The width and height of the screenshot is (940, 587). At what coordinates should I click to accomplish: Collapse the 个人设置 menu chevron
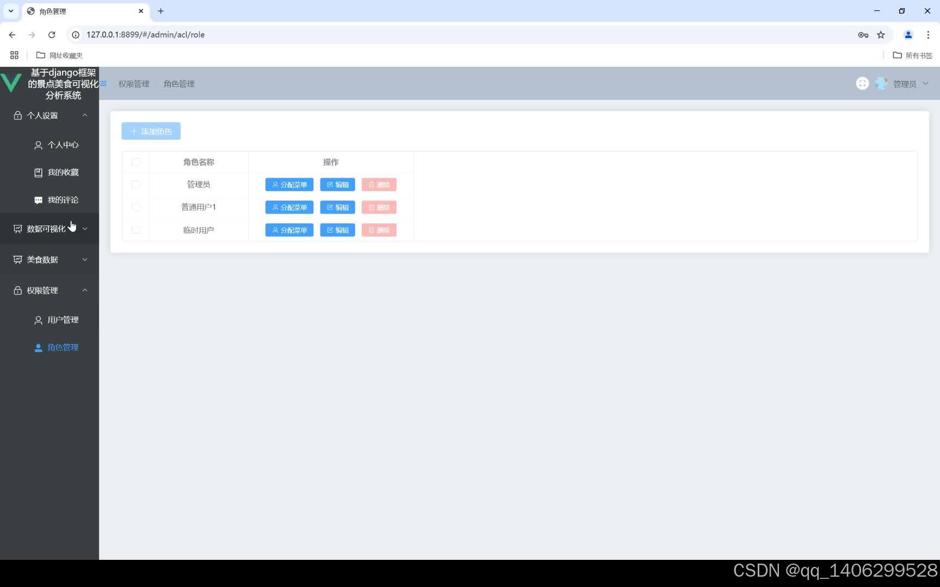coord(85,115)
